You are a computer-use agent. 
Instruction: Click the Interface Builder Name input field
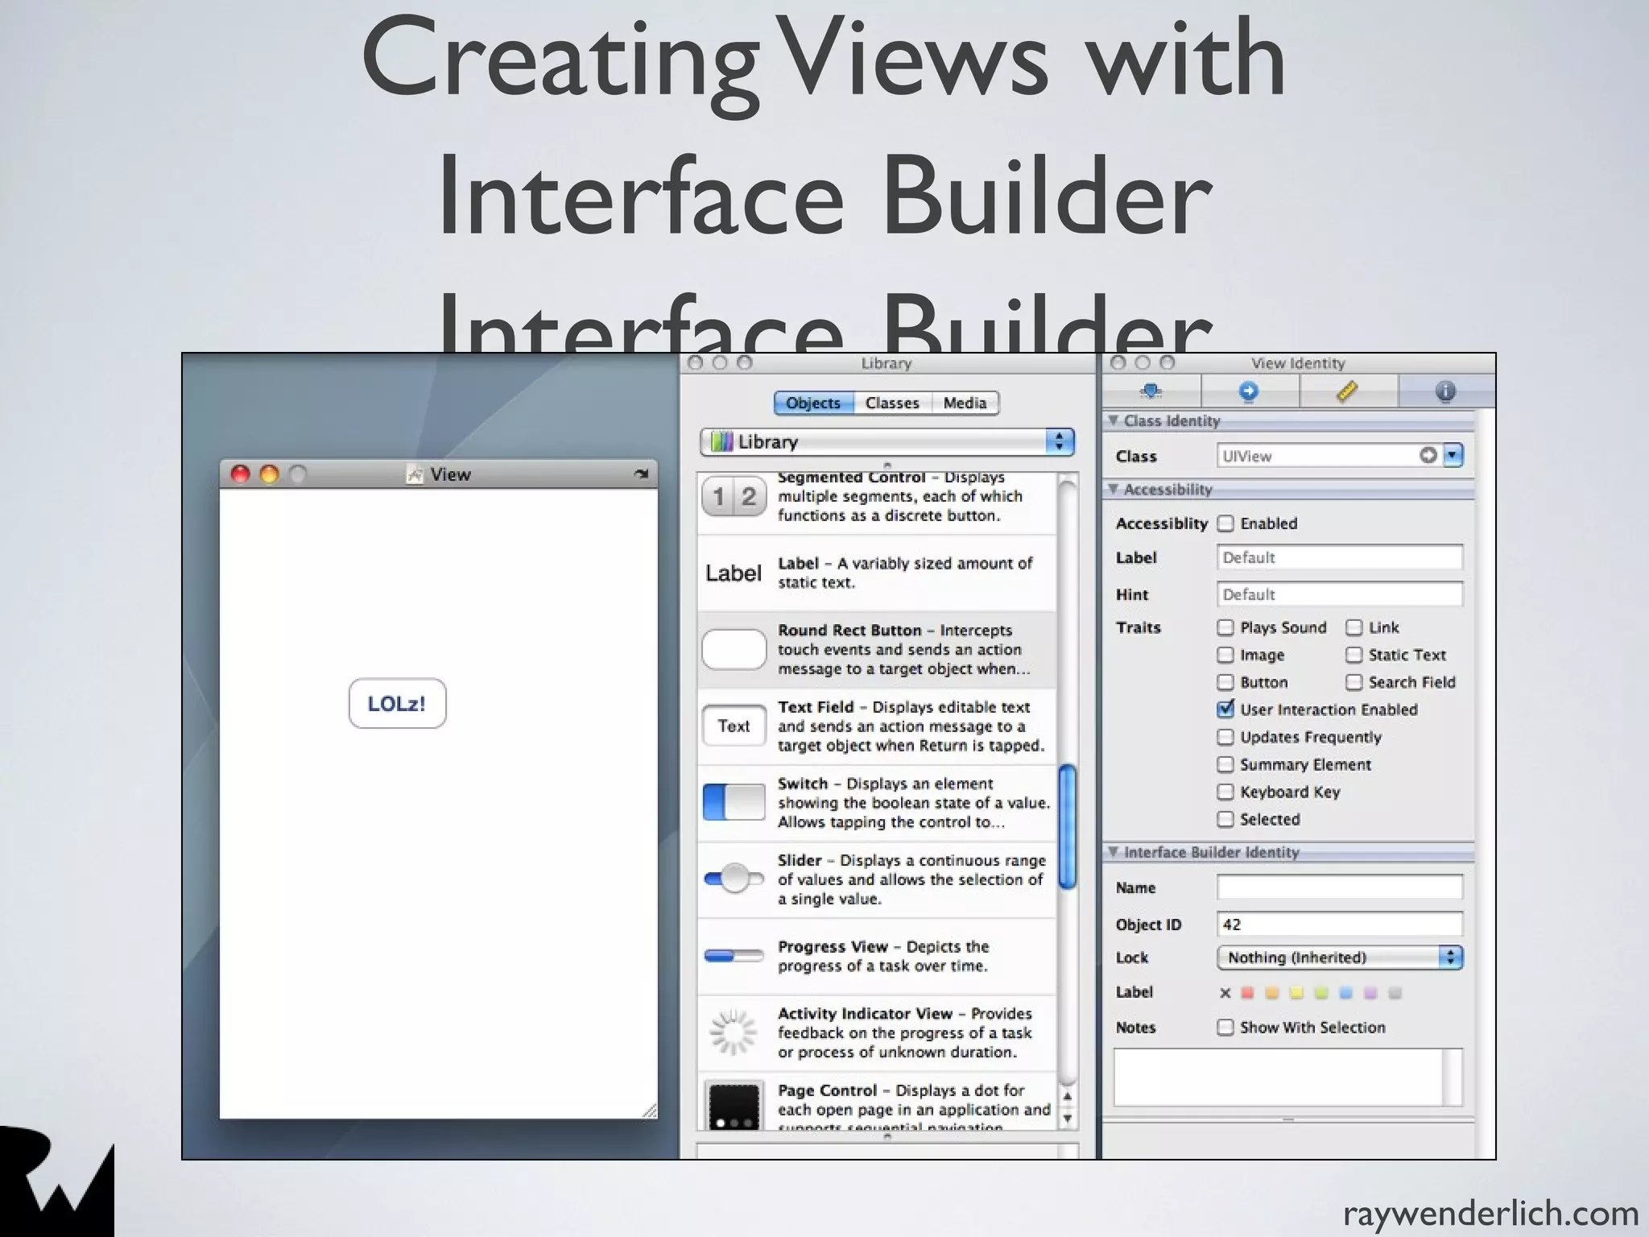[1339, 887]
